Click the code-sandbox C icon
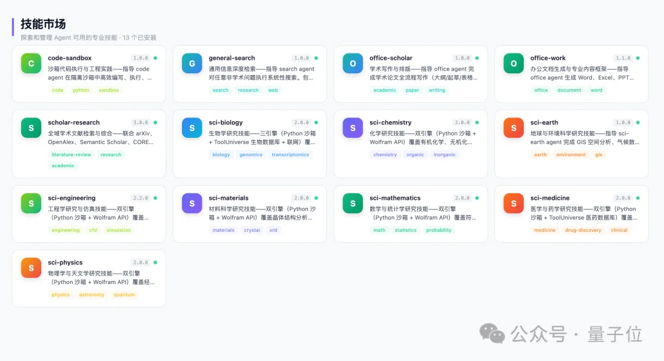This screenshot has width=664, height=361. point(30,63)
